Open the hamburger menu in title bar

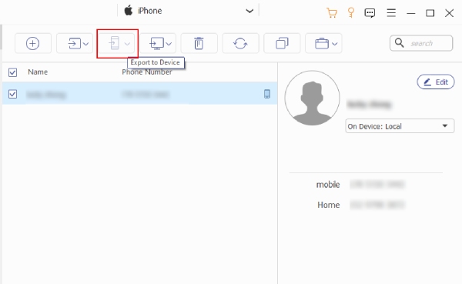(x=391, y=13)
